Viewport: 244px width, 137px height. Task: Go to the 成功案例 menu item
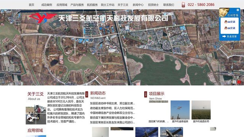47,5
